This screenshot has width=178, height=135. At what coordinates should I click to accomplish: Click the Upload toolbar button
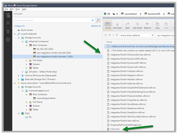(107, 25)
